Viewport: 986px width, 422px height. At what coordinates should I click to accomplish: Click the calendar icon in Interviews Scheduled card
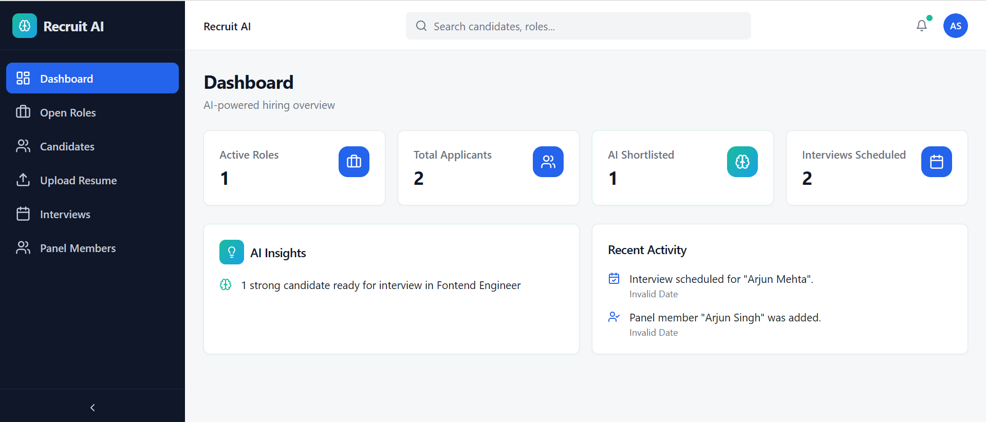pyautogui.click(x=936, y=162)
